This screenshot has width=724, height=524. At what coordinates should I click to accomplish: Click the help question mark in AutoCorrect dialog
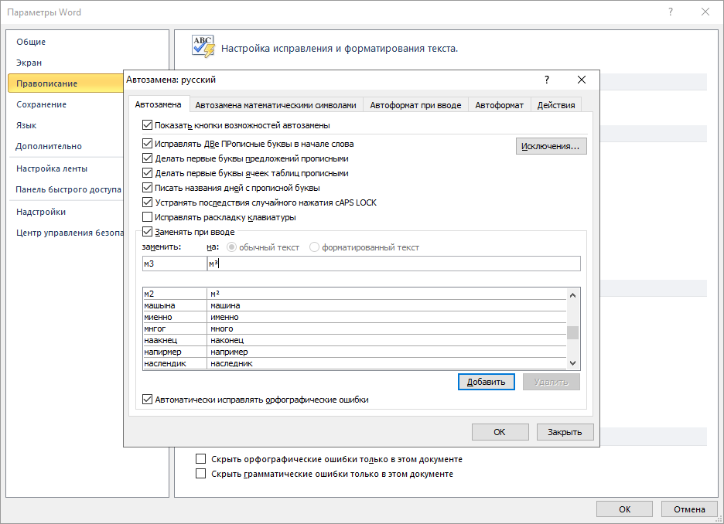(547, 80)
